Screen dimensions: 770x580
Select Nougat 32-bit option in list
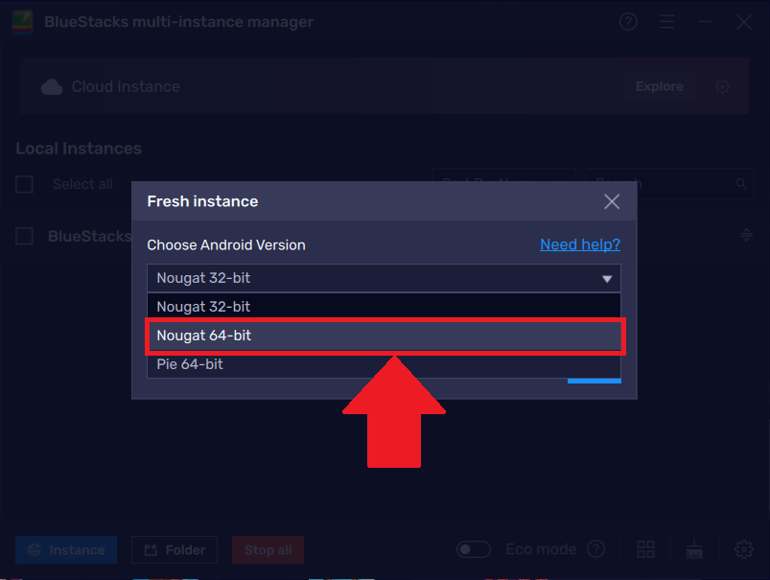[x=384, y=307]
